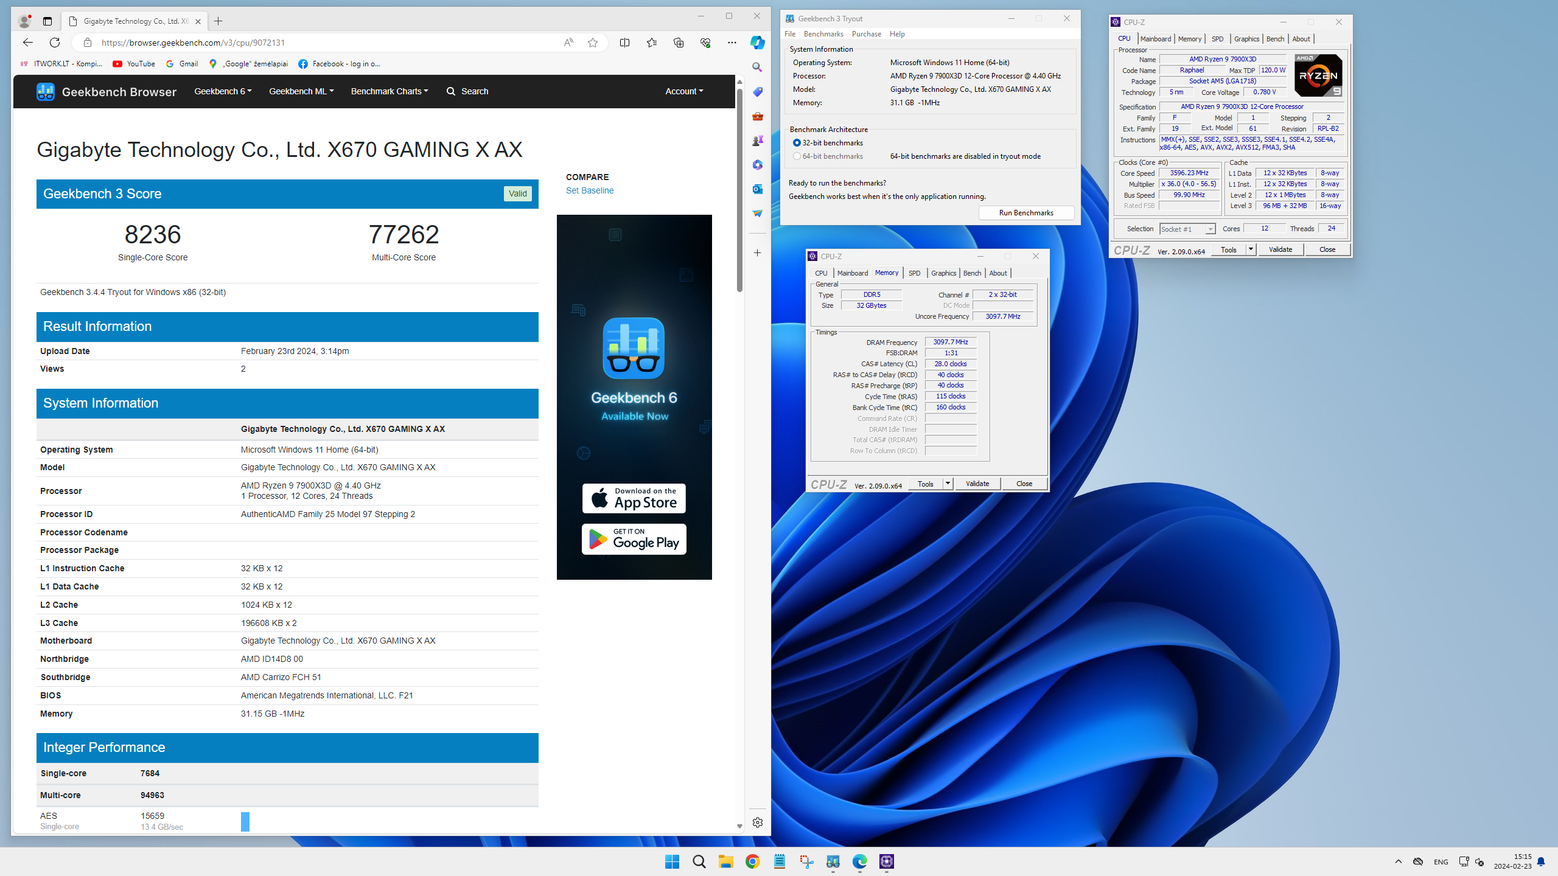Expand the Benchmark Charts dropdown
This screenshot has width=1558, height=876.
389,91
